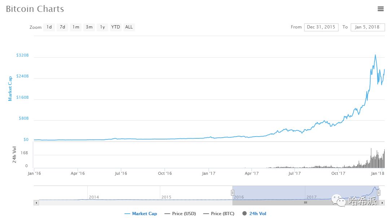The width and height of the screenshot is (389, 218).
Task: Click the From date field
Action: coord(321,27)
